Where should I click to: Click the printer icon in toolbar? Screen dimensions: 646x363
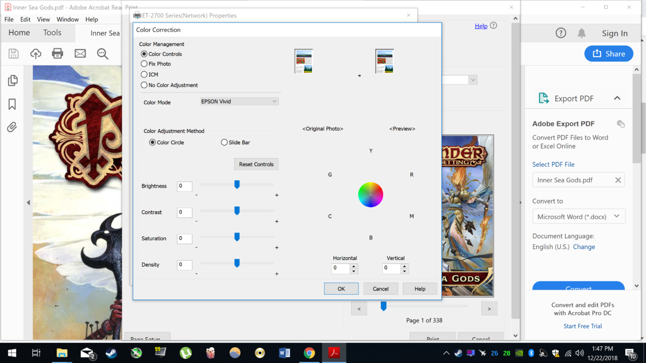point(58,53)
